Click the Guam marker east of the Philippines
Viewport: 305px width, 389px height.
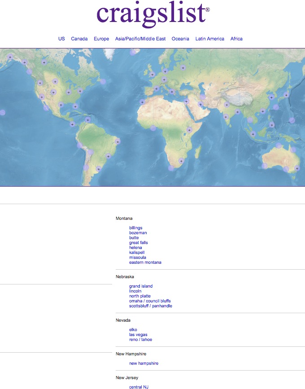coord(292,120)
